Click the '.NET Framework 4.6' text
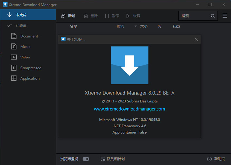 (x=129, y=126)
